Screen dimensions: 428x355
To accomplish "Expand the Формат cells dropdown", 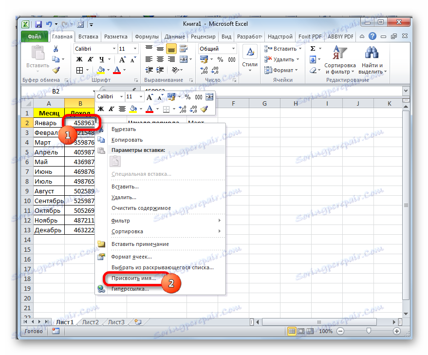I will click(297, 70).
